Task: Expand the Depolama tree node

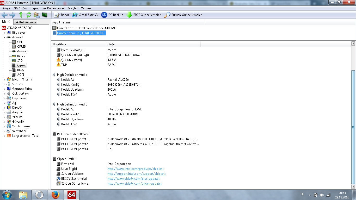Action: click(4, 98)
